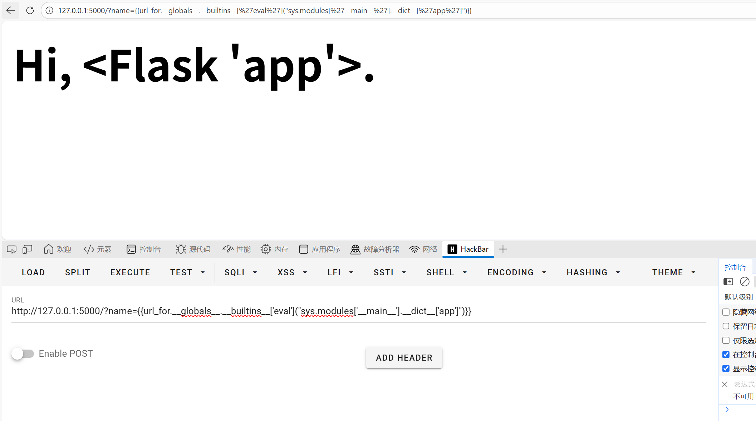
Task: Uncheck the 在控制台 checkbox
Action: [726, 354]
